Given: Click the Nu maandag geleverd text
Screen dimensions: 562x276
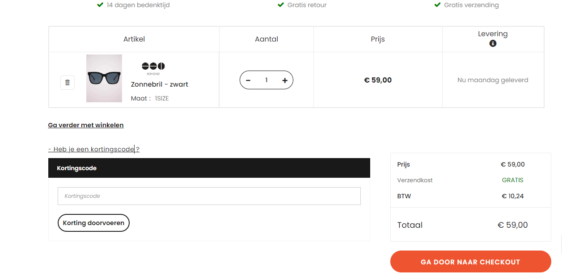Looking at the screenshot, I should point(493,80).
